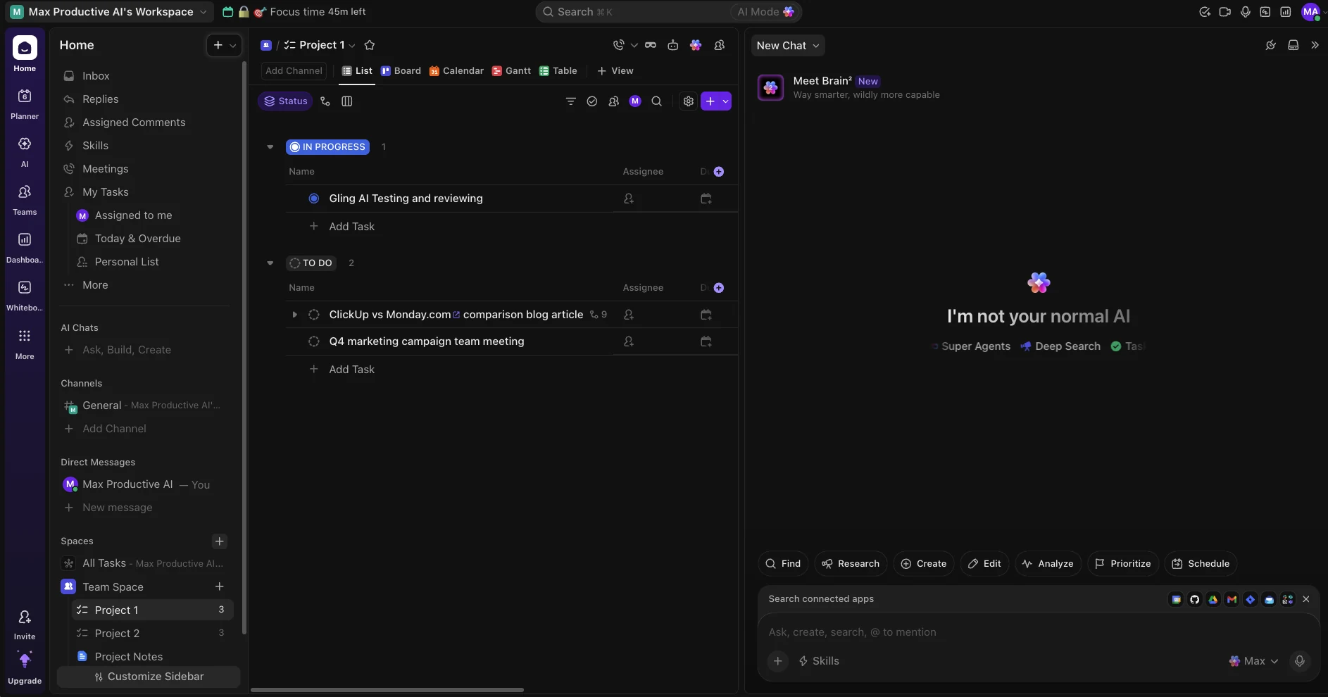Expand subtasks of ClickUp vs Monday.com task
The width and height of the screenshot is (1328, 697).
[x=294, y=315]
